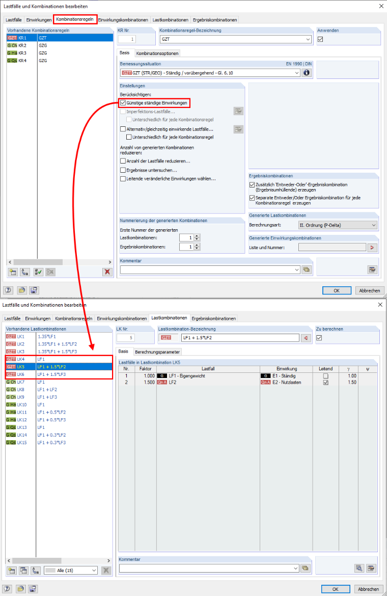
Task: Click the settings icon right of upper Kommentar
Action: (x=372, y=270)
